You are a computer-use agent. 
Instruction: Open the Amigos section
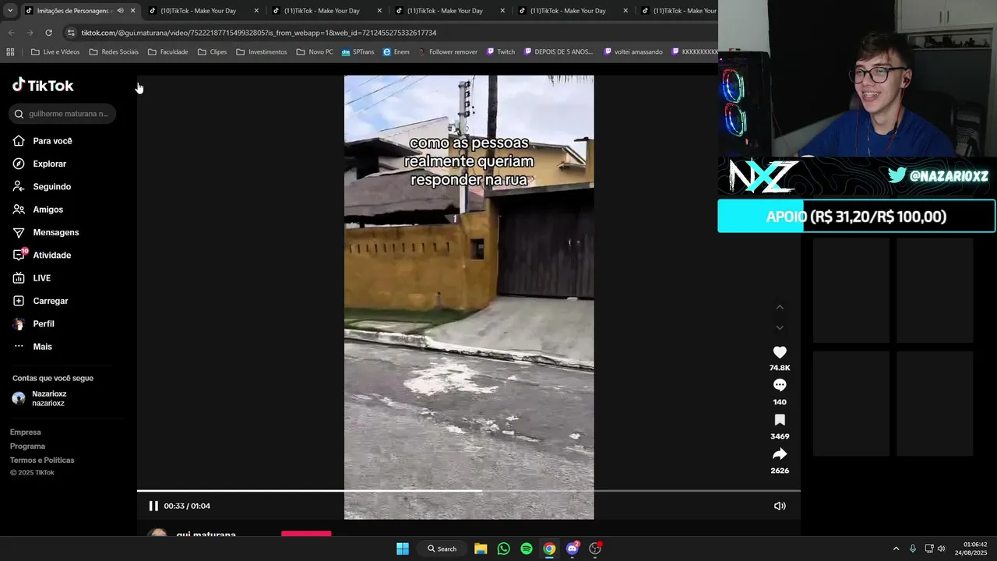38,210
